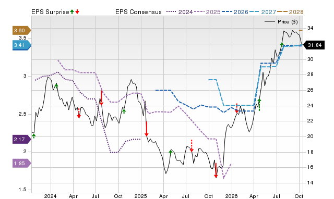Click the 2024 label on the time axis
The image size is (334, 199).
[51, 196]
